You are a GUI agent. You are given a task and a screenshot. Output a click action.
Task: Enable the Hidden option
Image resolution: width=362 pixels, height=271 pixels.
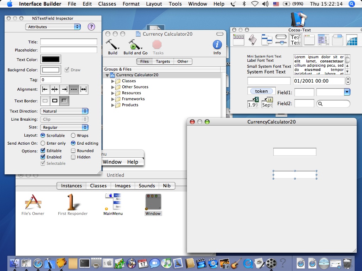73,157
